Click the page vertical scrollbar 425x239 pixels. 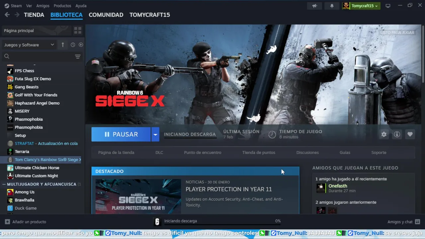[x=423, y=55]
